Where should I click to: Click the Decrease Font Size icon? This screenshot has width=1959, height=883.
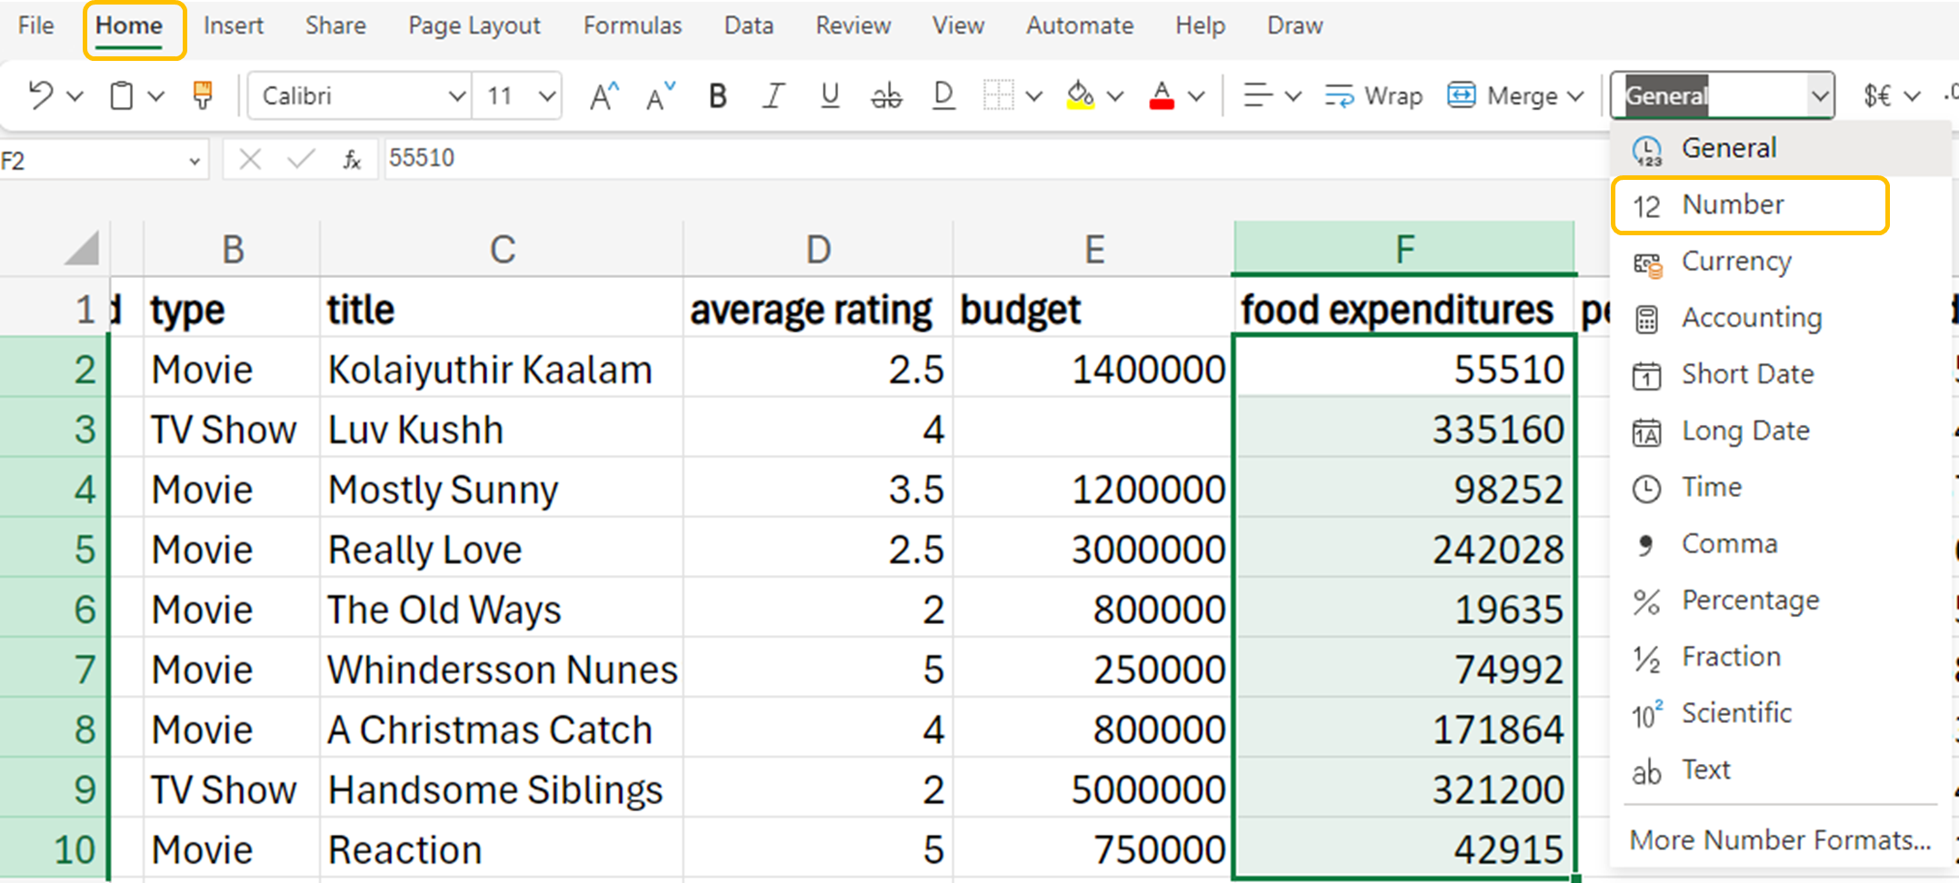[x=660, y=95]
